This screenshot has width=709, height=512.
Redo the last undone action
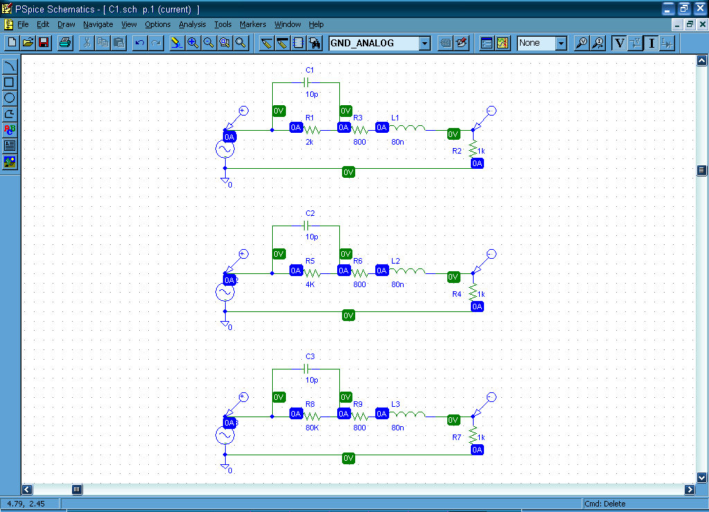(156, 43)
